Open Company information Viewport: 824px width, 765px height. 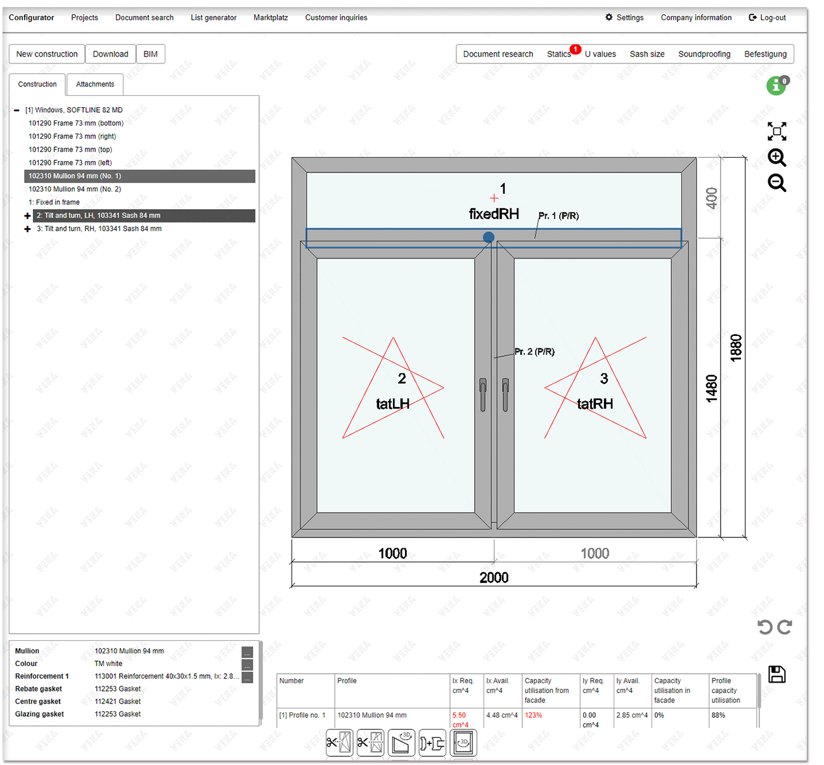tap(696, 18)
